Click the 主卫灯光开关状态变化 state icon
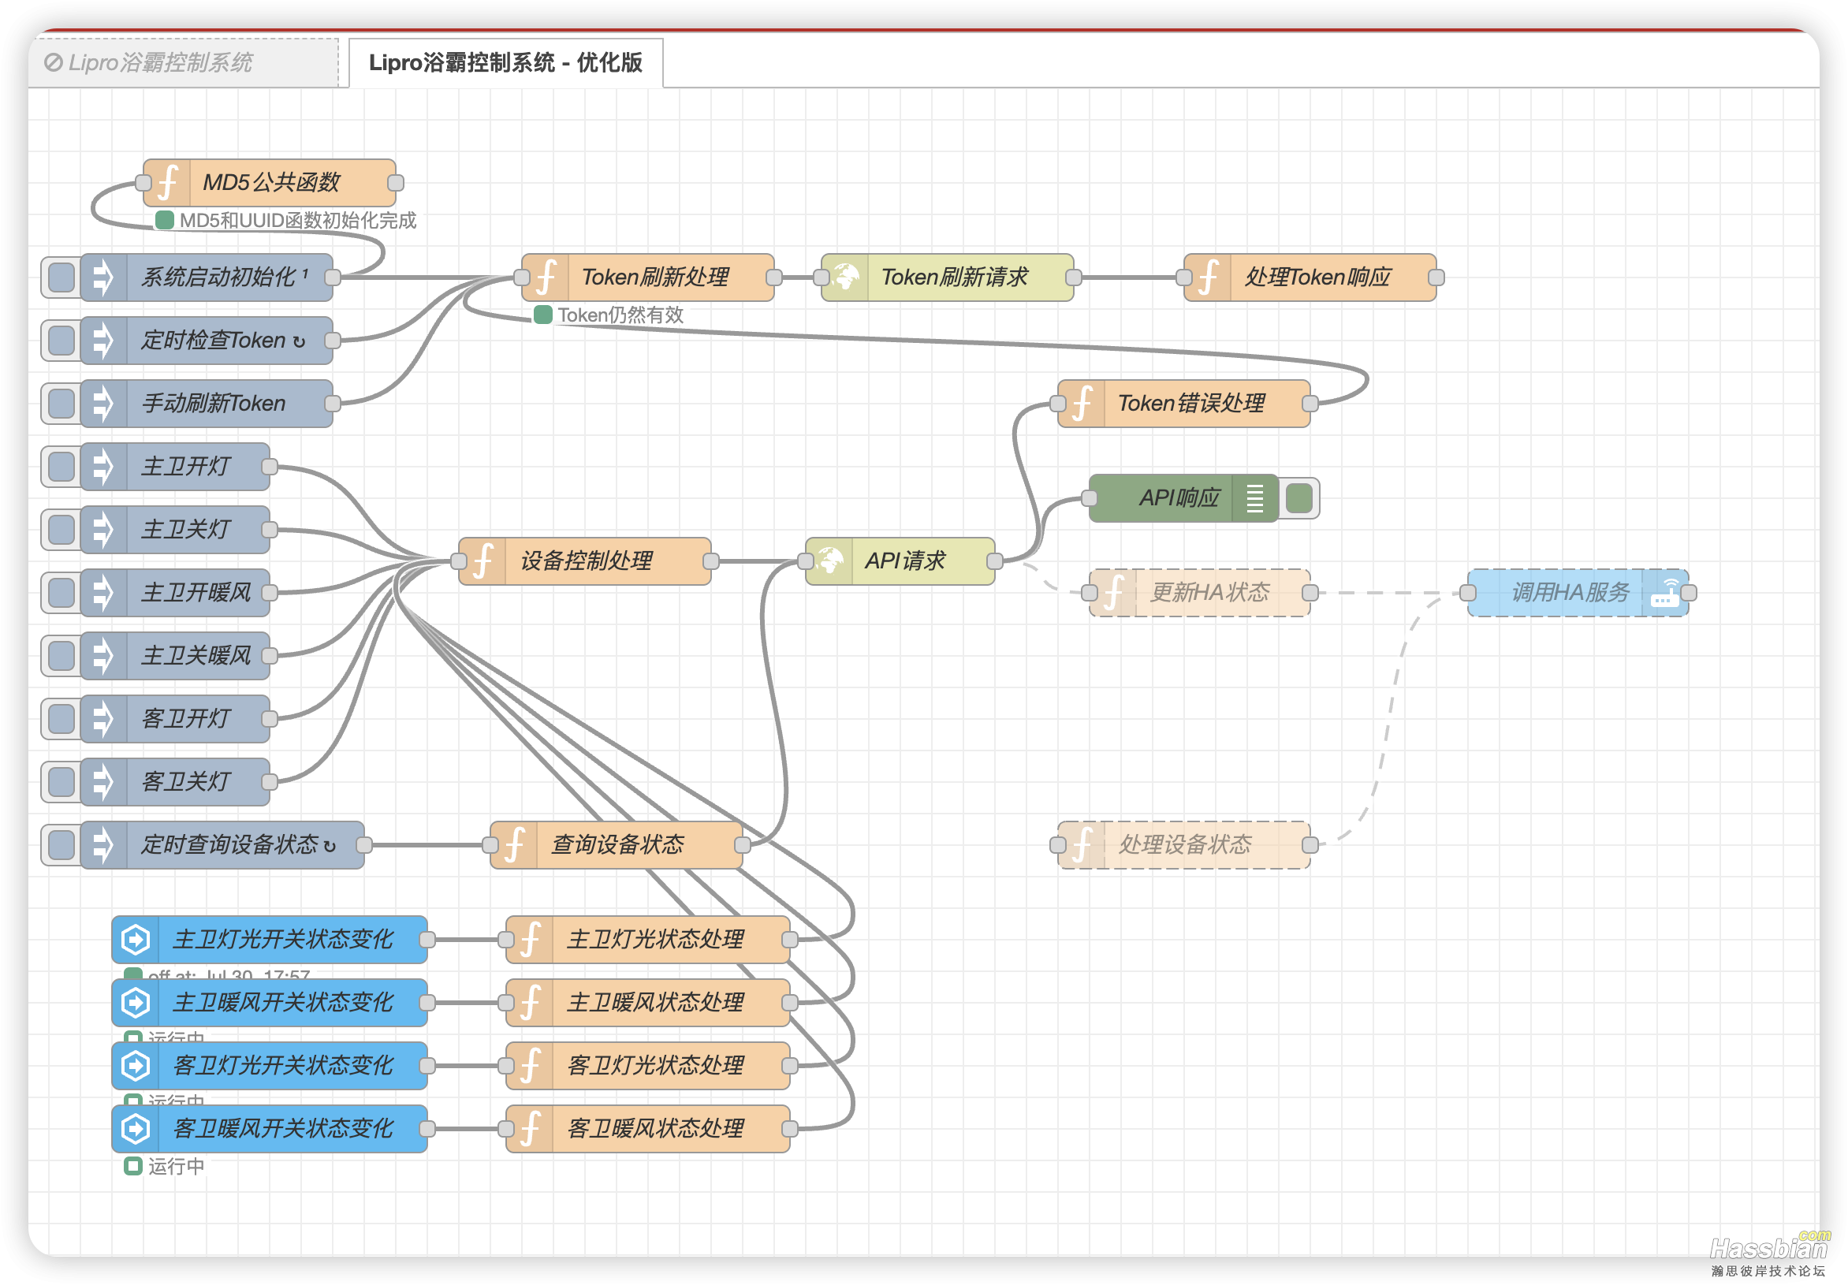Viewport: 1848px width, 1285px height. (x=136, y=939)
